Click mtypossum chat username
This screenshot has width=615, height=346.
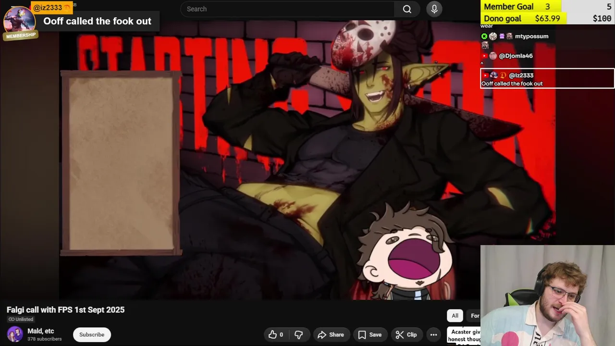531,36
